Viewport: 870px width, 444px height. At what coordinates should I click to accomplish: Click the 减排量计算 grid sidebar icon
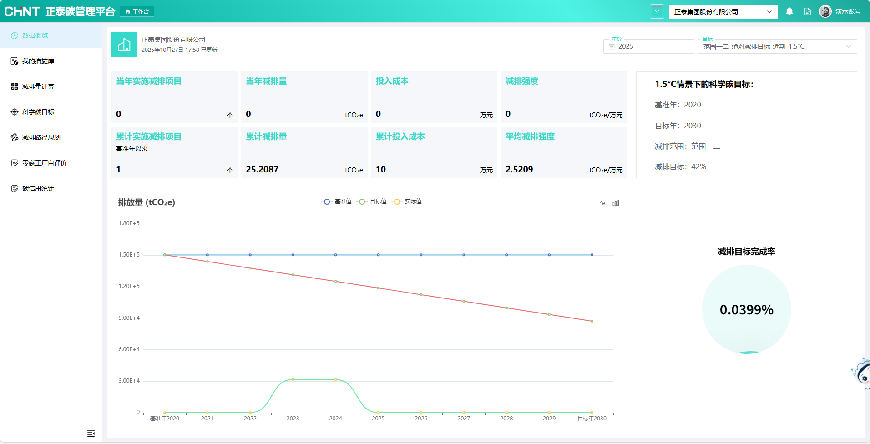pos(15,86)
